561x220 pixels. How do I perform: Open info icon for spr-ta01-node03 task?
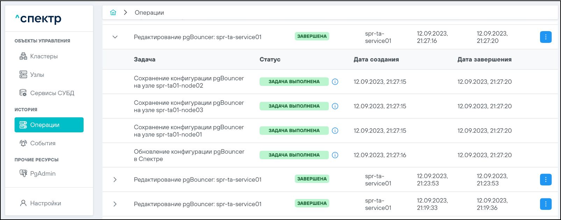coord(335,106)
